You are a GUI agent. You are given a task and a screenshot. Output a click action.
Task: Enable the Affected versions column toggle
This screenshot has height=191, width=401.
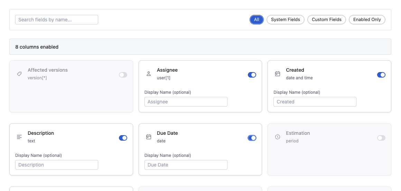click(123, 75)
